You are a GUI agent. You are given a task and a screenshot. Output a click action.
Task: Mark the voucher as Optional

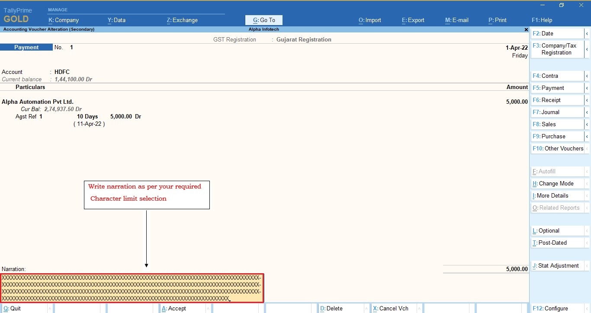pyautogui.click(x=554, y=230)
